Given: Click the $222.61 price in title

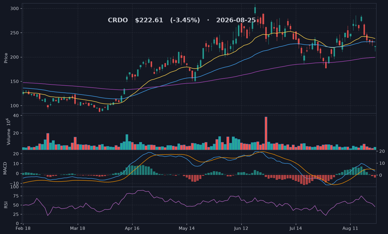Looking at the screenshot, I should (x=149, y=20).
